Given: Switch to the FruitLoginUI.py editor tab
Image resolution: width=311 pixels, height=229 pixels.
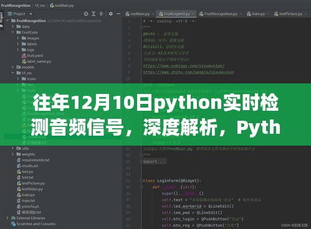Looking at the screenshot, I should (x=177, y=14).
